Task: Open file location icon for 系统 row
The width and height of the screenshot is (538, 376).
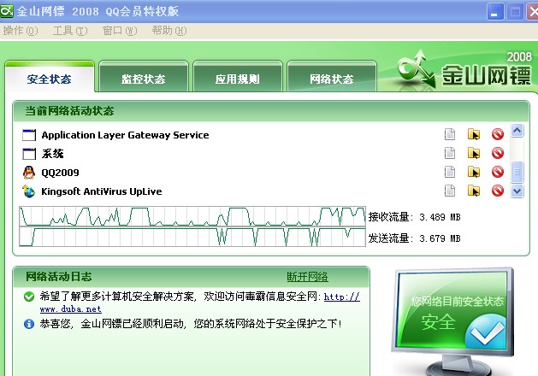Action: (x=474, y=153)
